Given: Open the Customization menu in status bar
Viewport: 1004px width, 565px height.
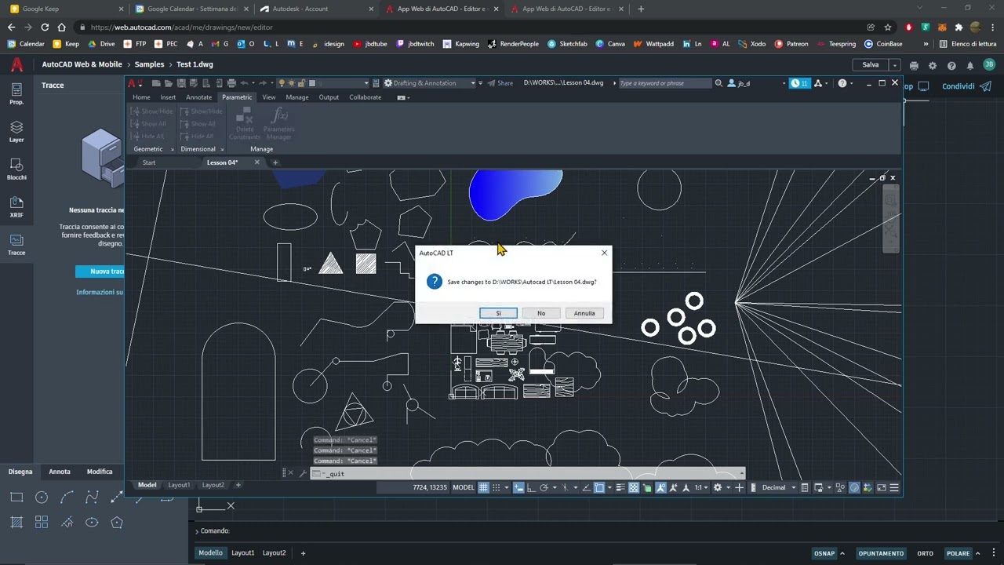Looking at the screenshot, I should pos(894,487).
